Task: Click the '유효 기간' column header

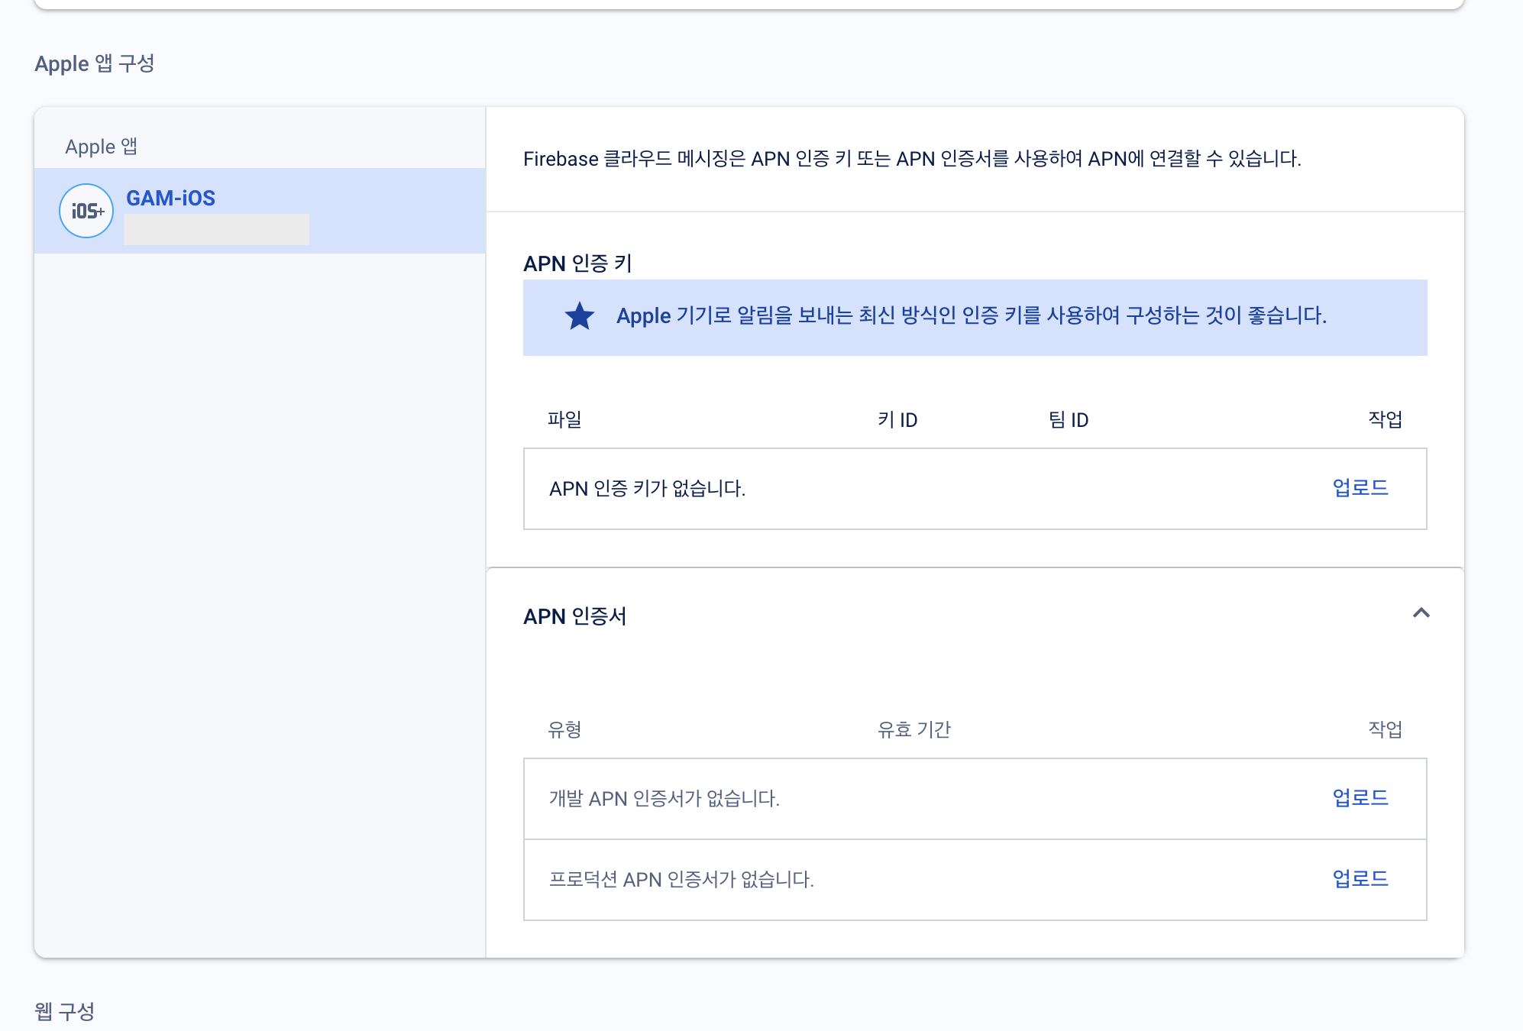Action: (x=914, y=729)
